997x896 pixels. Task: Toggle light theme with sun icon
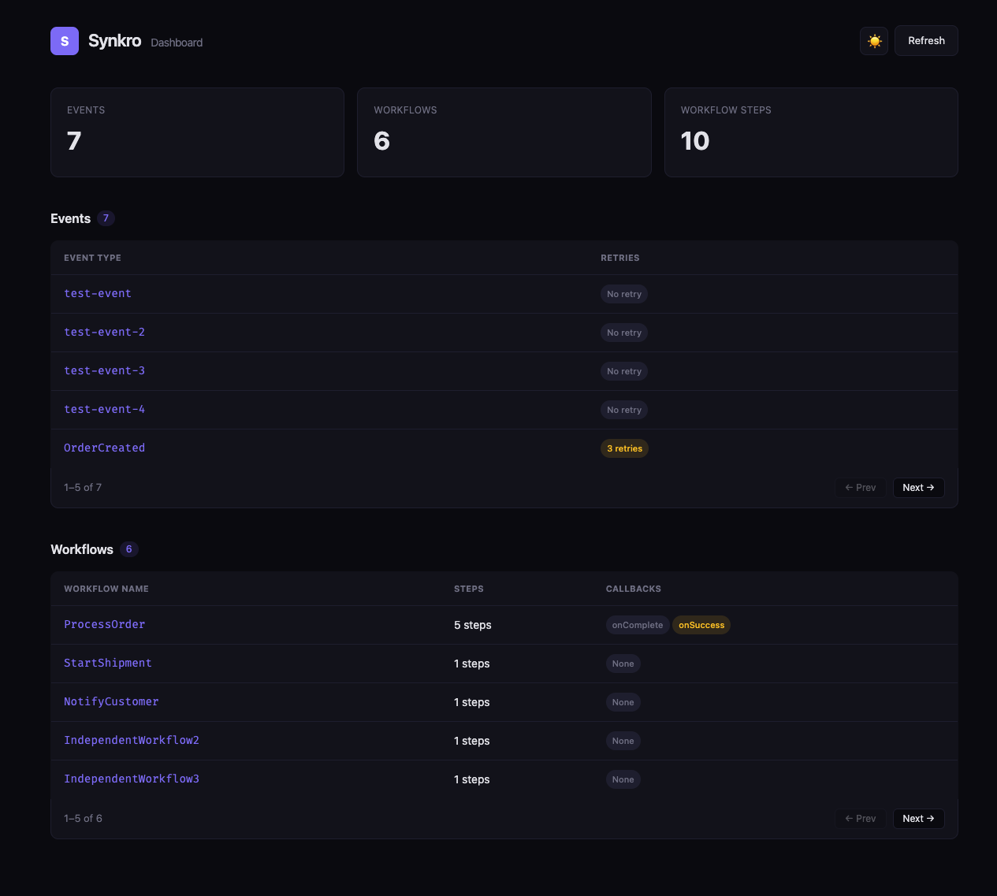[x=874, y=41]
